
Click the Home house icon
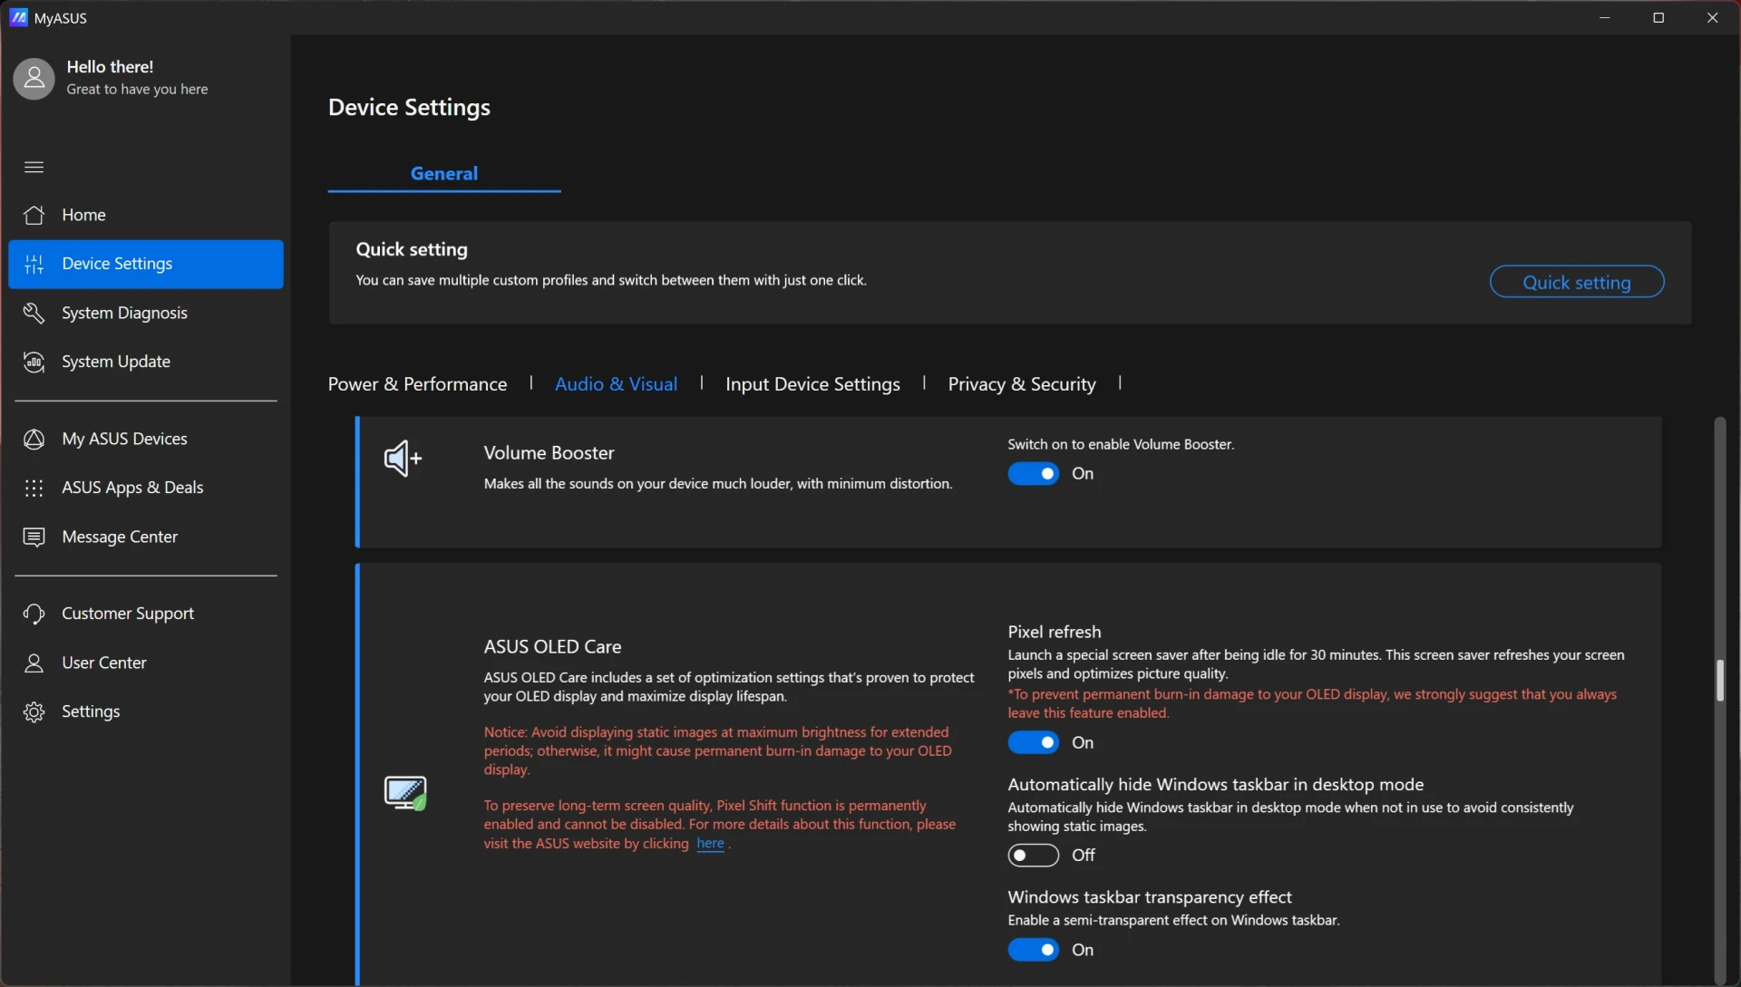click(x=34, y=215)
